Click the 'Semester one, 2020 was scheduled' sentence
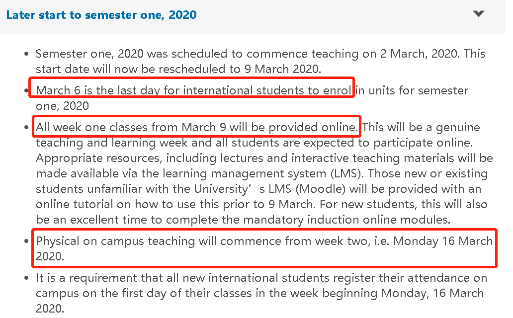This screenshot has width=513, height=318. (132, 54)
